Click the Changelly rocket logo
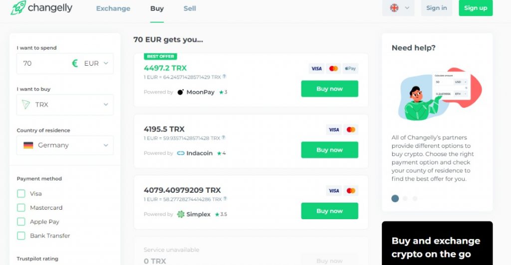511x265 pixels. tap(18, 7)
